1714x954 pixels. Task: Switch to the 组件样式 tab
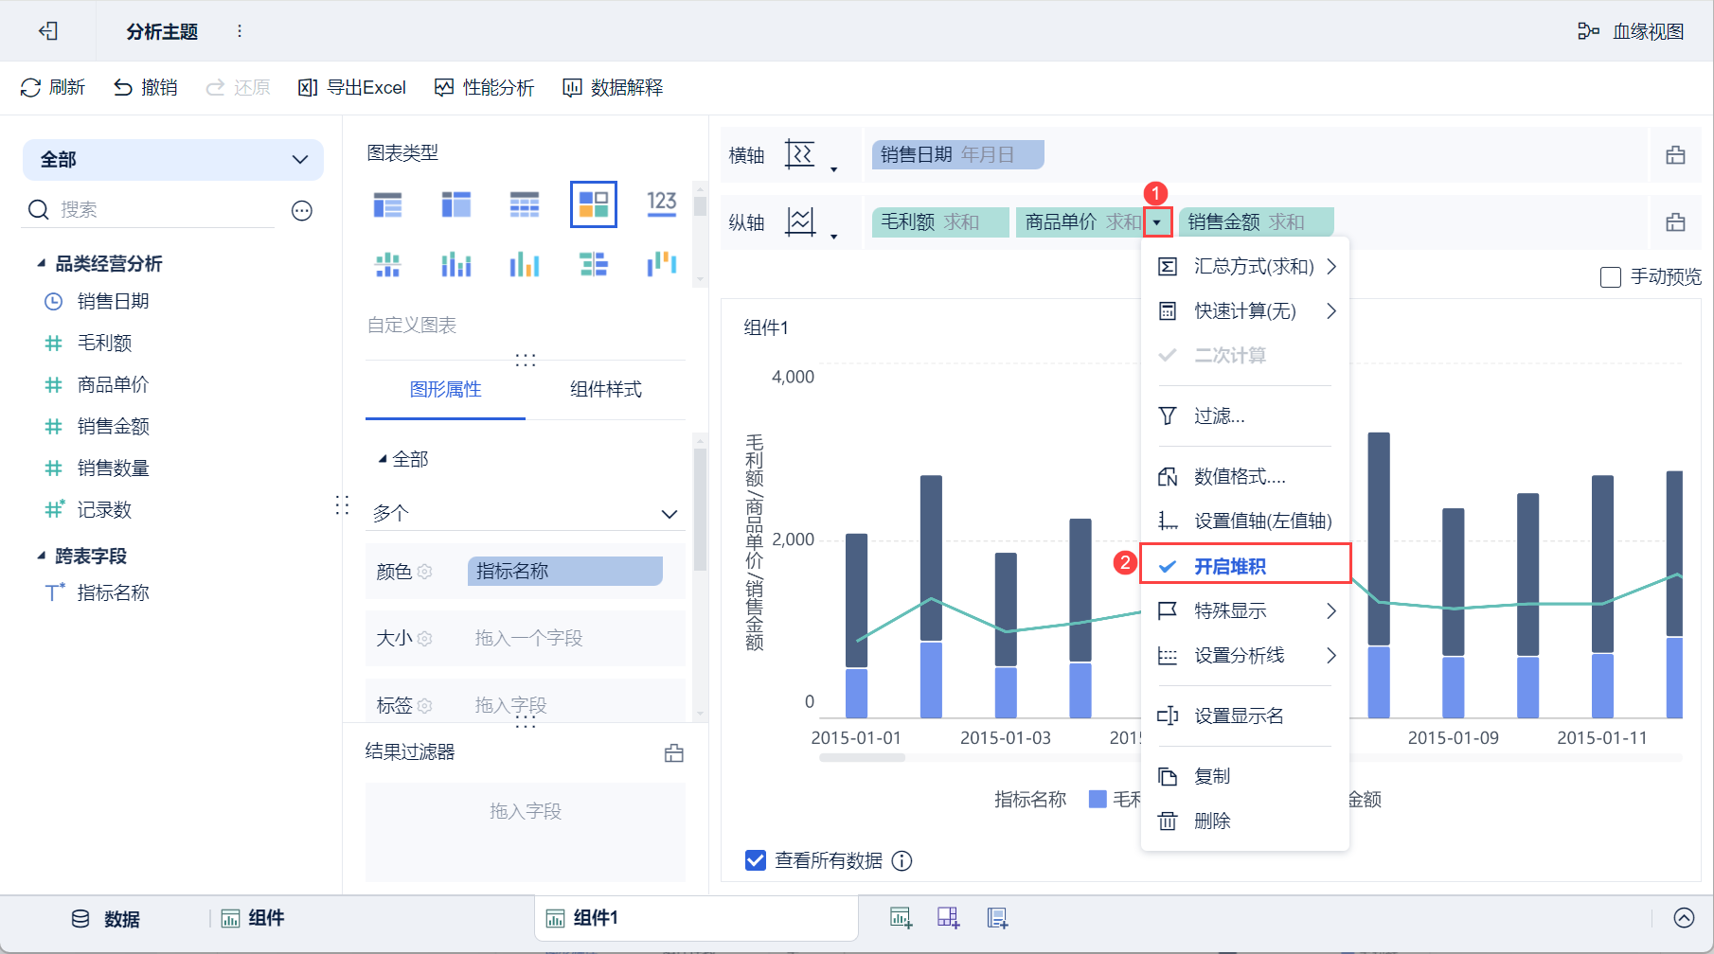pos(606,389)
